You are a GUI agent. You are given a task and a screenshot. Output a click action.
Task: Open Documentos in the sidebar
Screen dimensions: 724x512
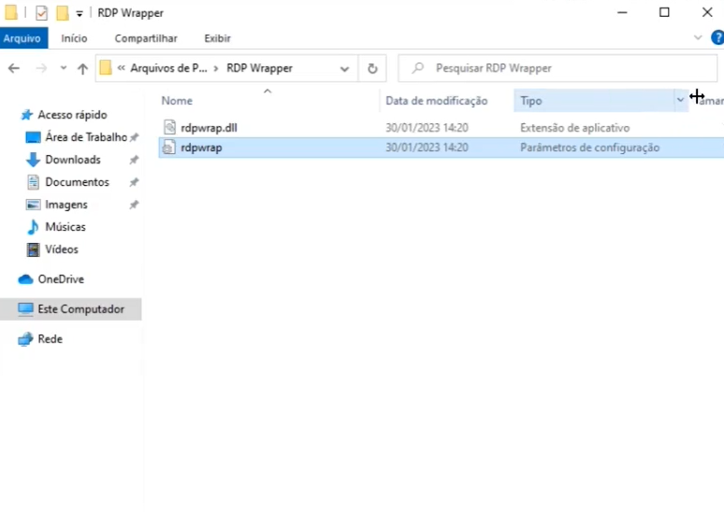tap(77, 182)
